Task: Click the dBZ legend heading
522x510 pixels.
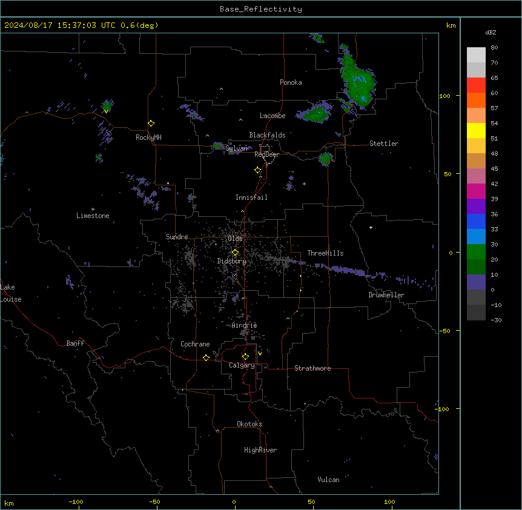Action: coord(491,32)
